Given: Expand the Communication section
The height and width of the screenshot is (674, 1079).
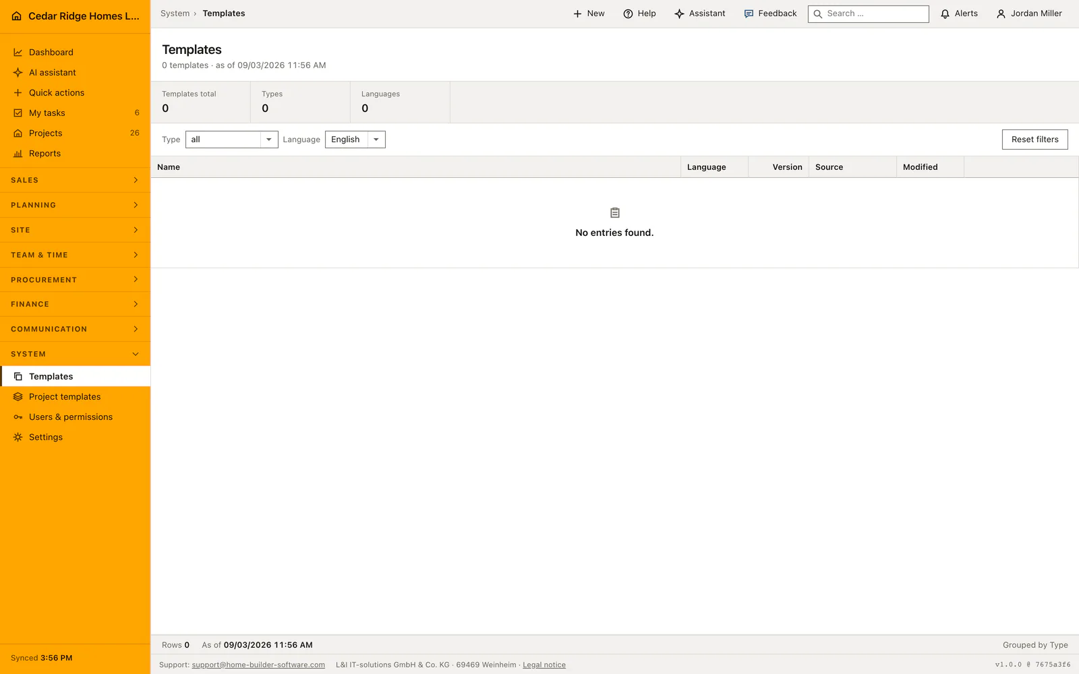Looking at the screenshot, I should 75,329.
